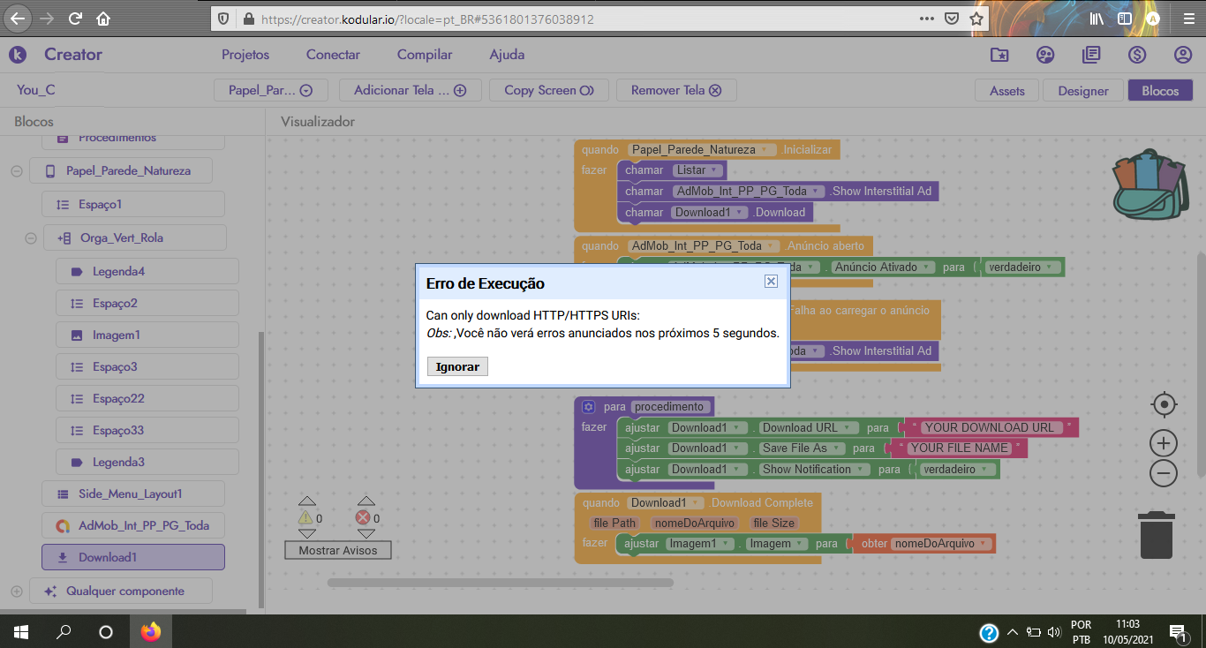Click the Ignorar button in error dialog
The image size is (1206, 648).
pos(457,366)
